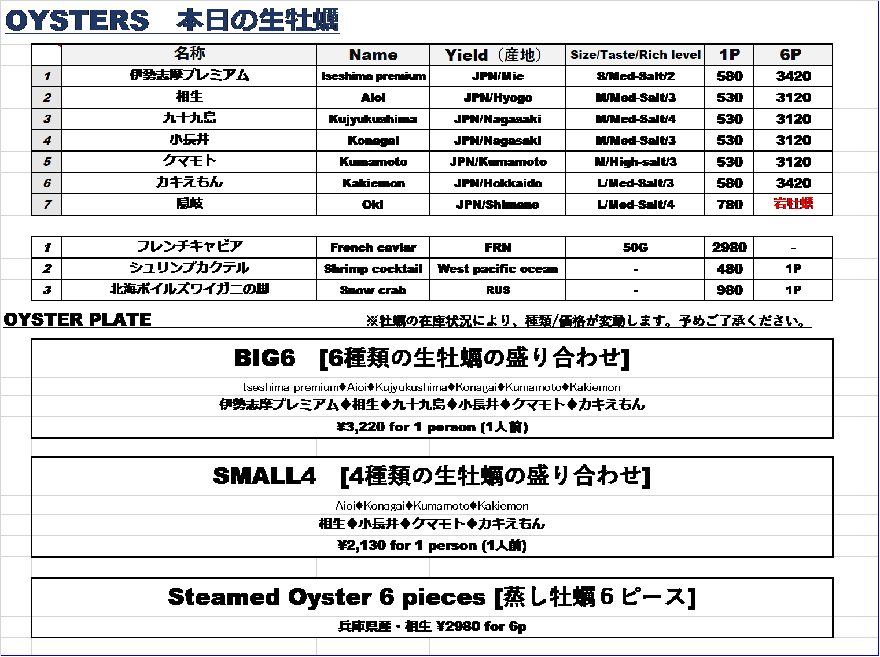
Task: Click the Kakiemon name cell
Action: 373,183
